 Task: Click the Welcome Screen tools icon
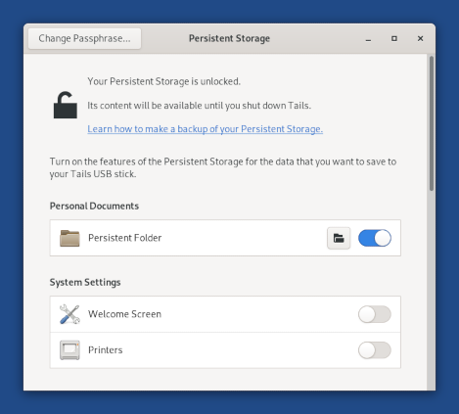click(x=69, y=314)
